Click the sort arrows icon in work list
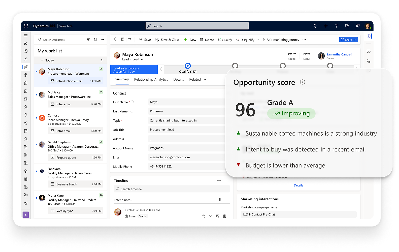399x252 pixels. [95, 40]
